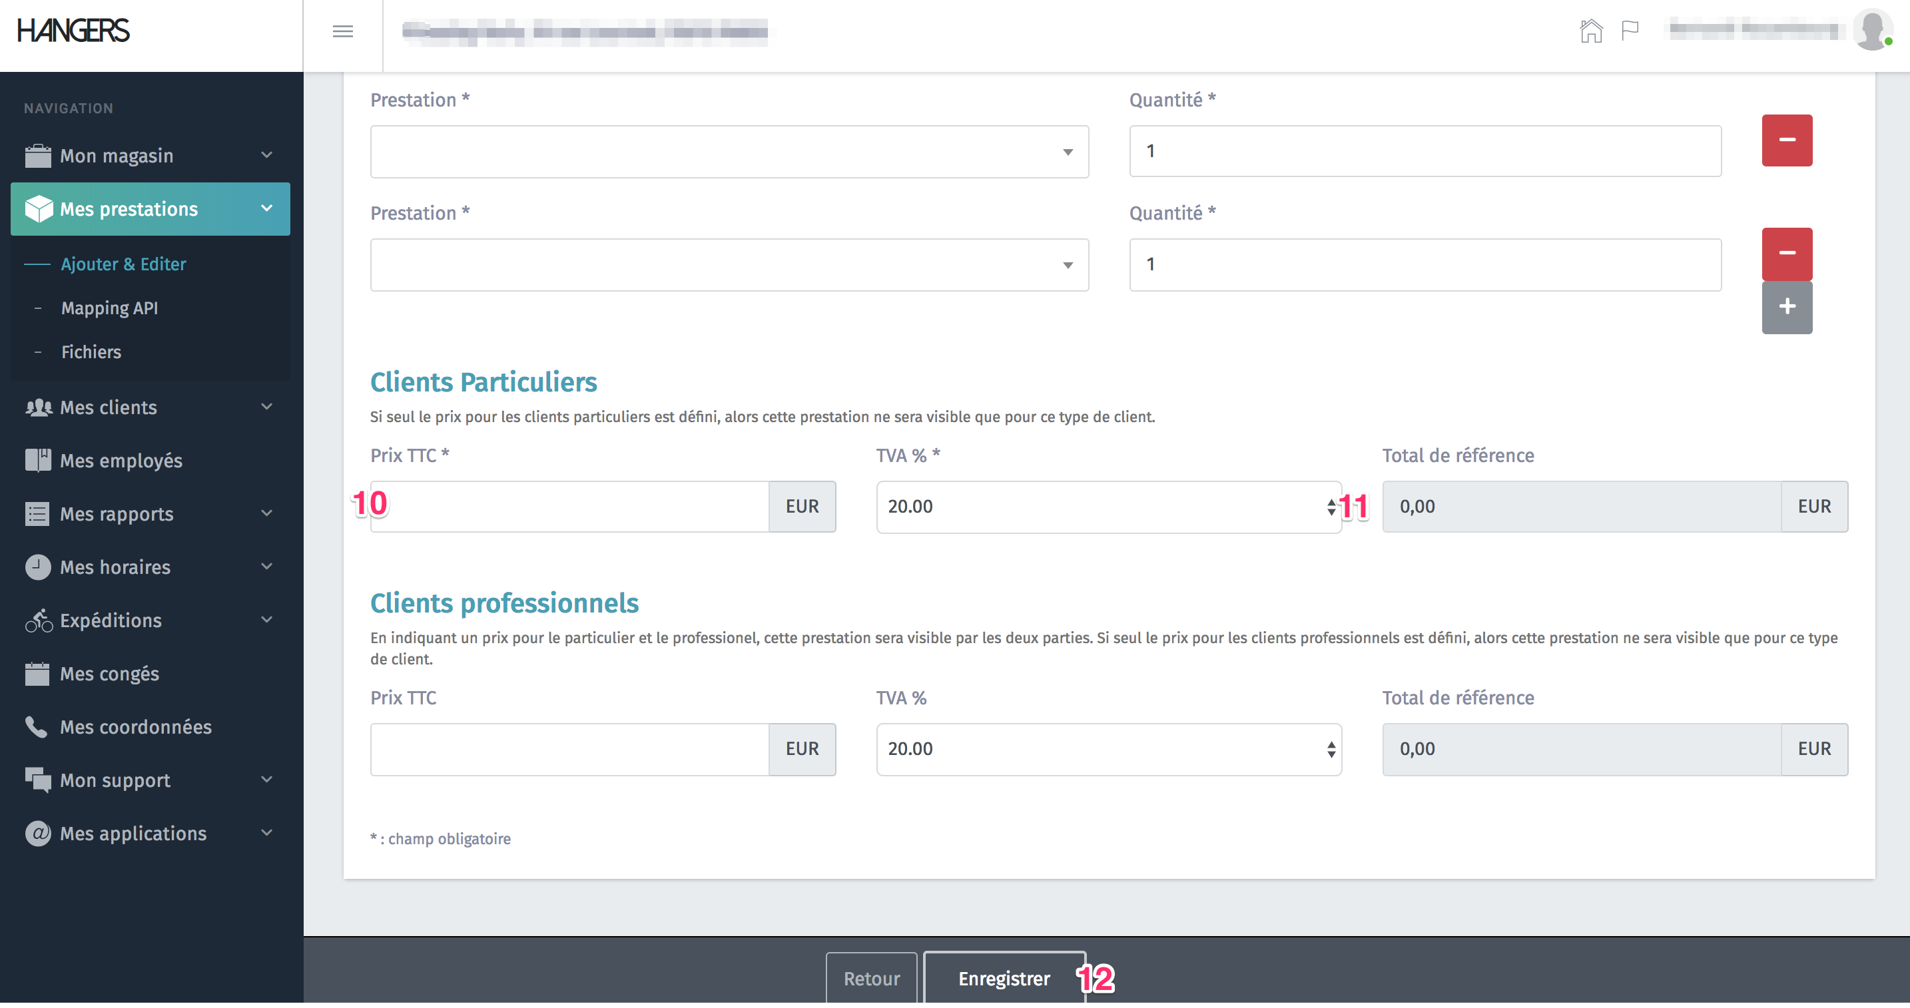The image size is (1910, 1008).
Task: Click the Mes employés book icon
Action: point(38,460)
